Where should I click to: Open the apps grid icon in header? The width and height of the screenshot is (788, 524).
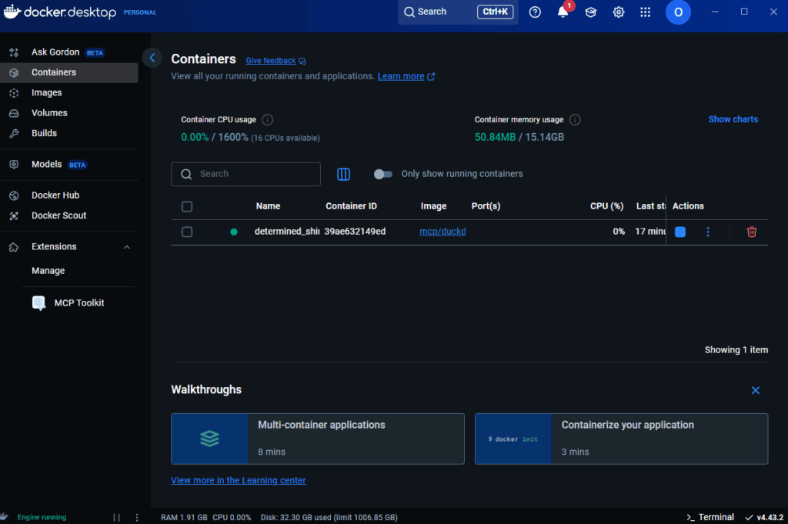coord(646,12)
